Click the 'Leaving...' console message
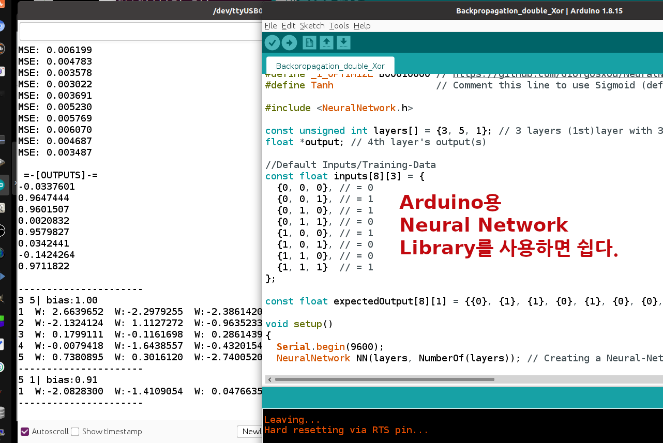Screen dimensions: 663x443 292,420
